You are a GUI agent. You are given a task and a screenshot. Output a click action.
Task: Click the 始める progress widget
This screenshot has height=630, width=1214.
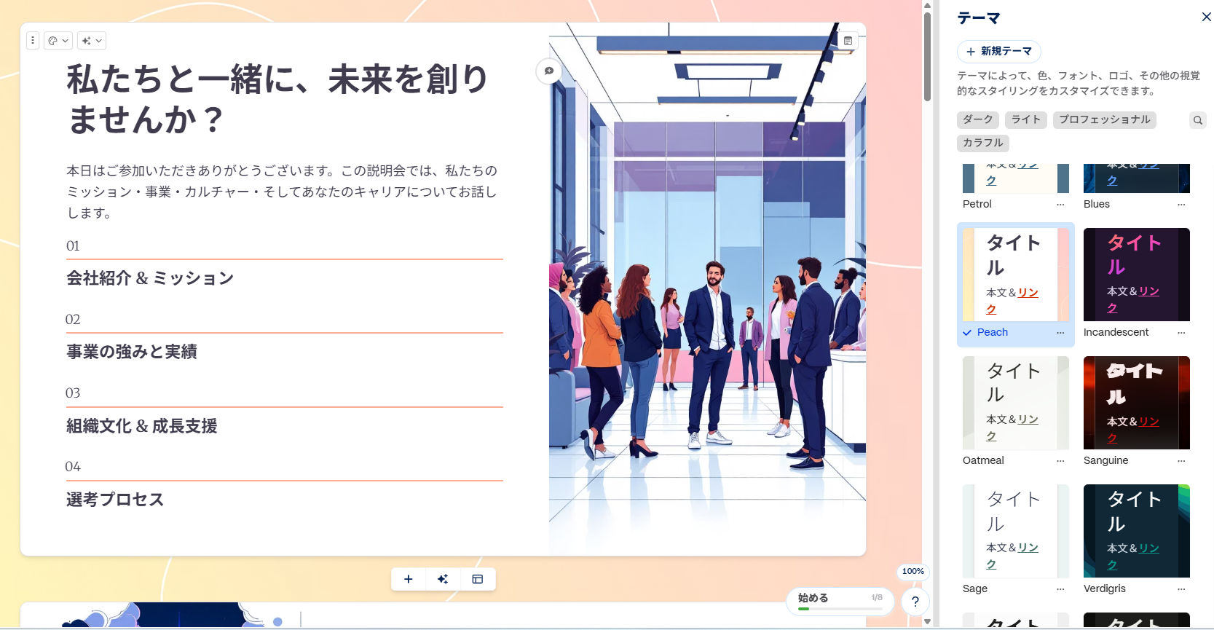click(840, 601)
